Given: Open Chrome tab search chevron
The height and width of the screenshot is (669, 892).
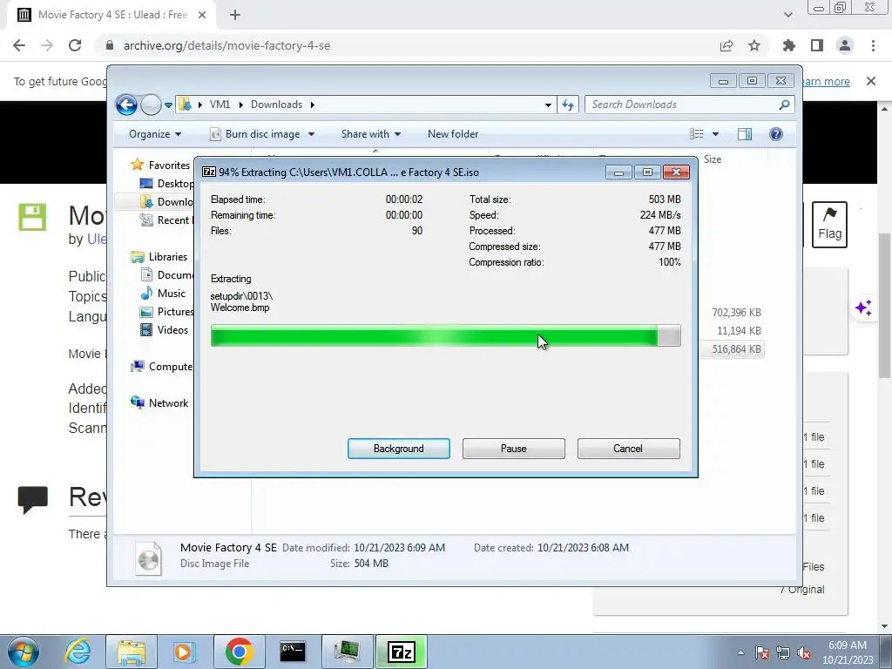Looking at the screenshot, I should click(x=787, y=15).
